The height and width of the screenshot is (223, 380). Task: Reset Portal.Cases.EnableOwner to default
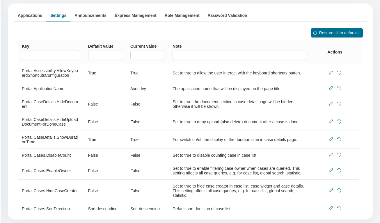pos(339,170)
